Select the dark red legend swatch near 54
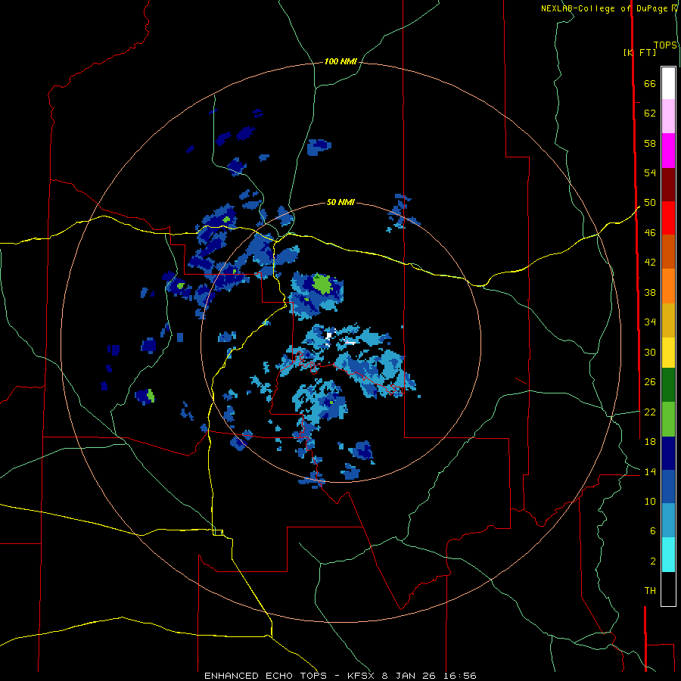 click(668, 185)
